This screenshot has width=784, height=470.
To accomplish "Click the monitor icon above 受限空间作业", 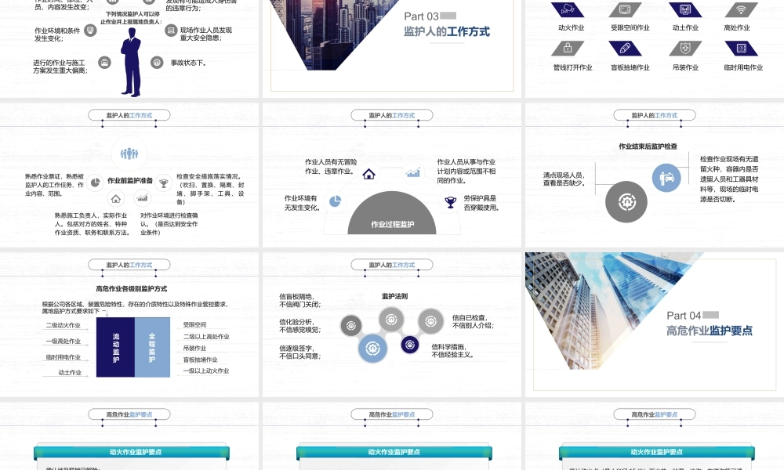I will click(x=625, y=9).
